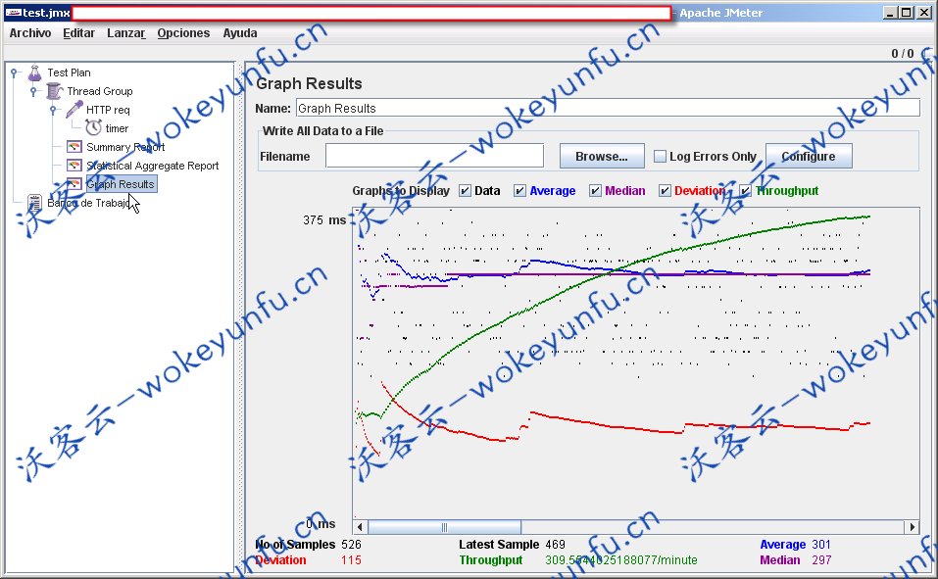The image size is (938, 579).
Task: Toggle the Average graph checkbox
Action: point(519,191)
